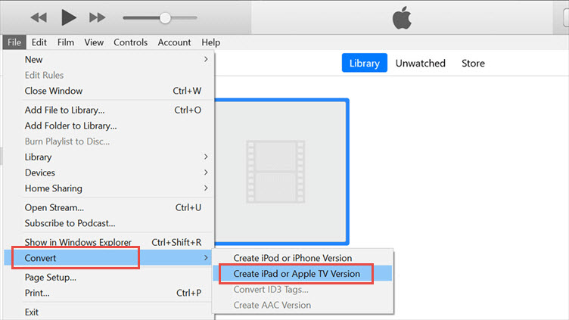Switch to the Store tab
The width and height of the screenshot is (569, 320).
tap(473, 64)
